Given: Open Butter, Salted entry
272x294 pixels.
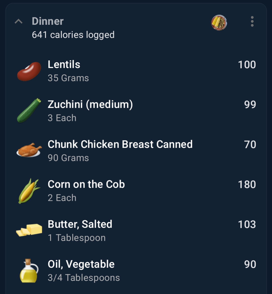Looking at the screenshot, I should 136,231.
